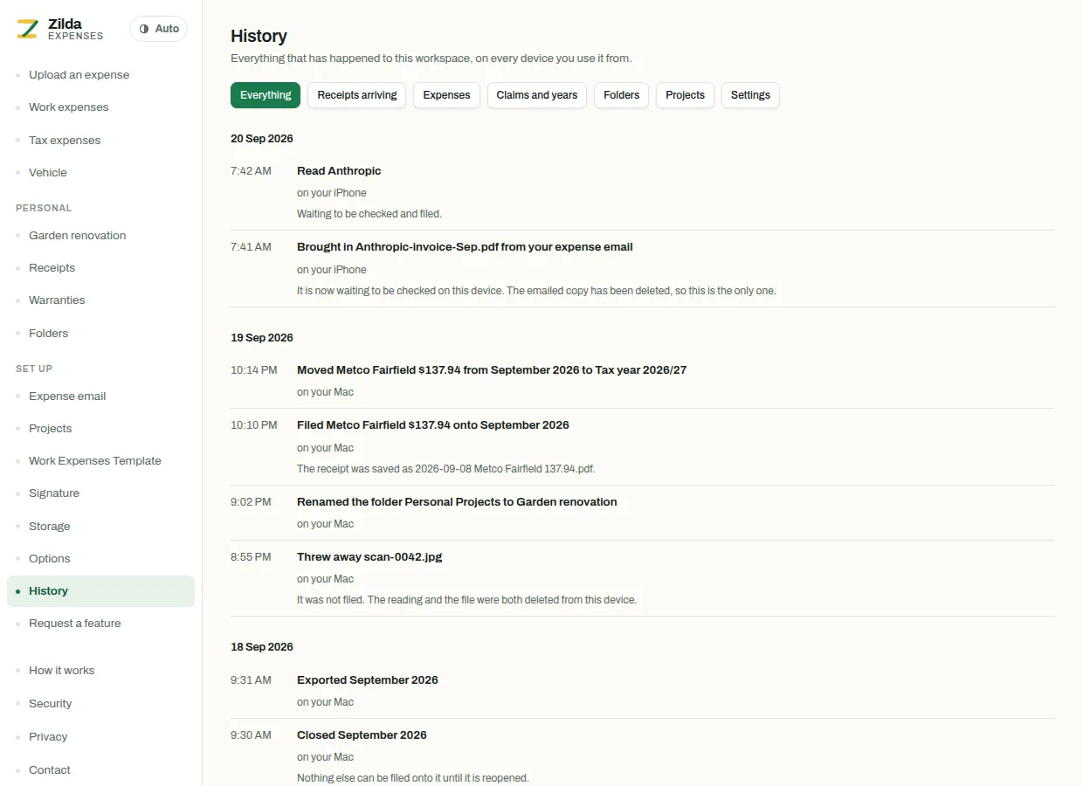
Task: Select the 'Filed Metco Fairfield $137.94' entry
Action: pos(433,425)
